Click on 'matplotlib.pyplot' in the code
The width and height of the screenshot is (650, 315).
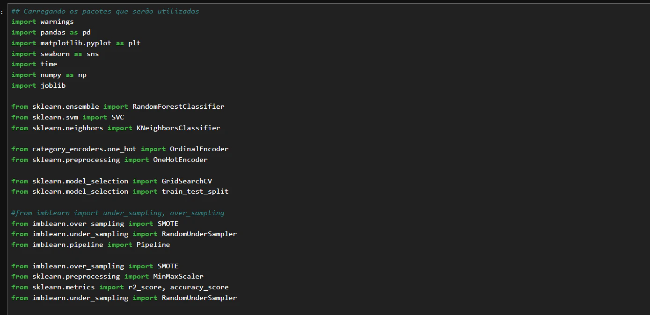76,43
